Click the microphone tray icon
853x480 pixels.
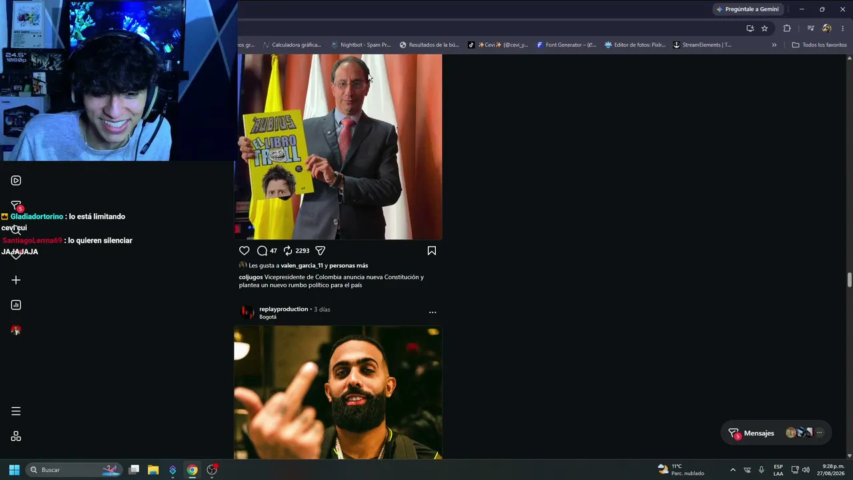tap(761, 470)
